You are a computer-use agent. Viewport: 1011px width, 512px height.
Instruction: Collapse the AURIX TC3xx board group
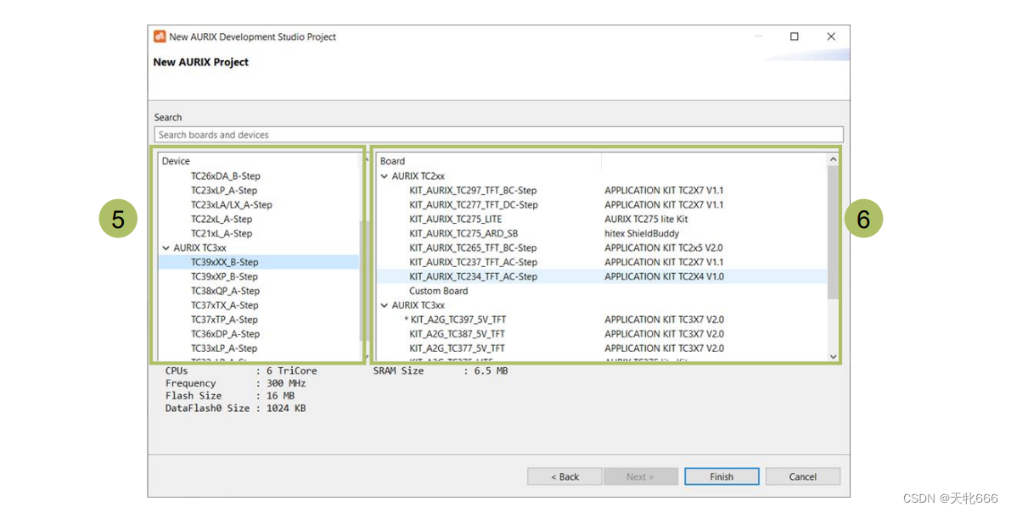click(x=385, y=304)
